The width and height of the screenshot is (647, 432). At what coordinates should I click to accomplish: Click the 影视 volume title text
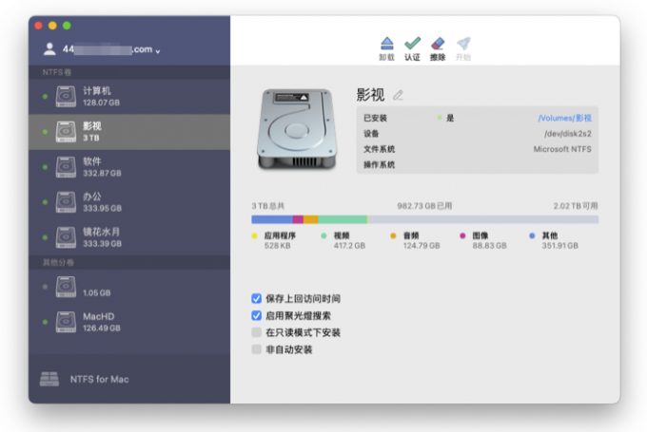pos(370,95)
